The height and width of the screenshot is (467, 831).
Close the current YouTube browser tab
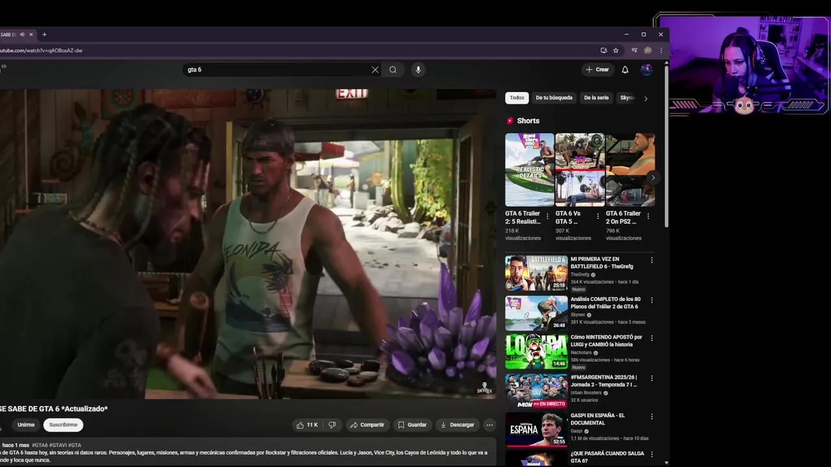31,34
